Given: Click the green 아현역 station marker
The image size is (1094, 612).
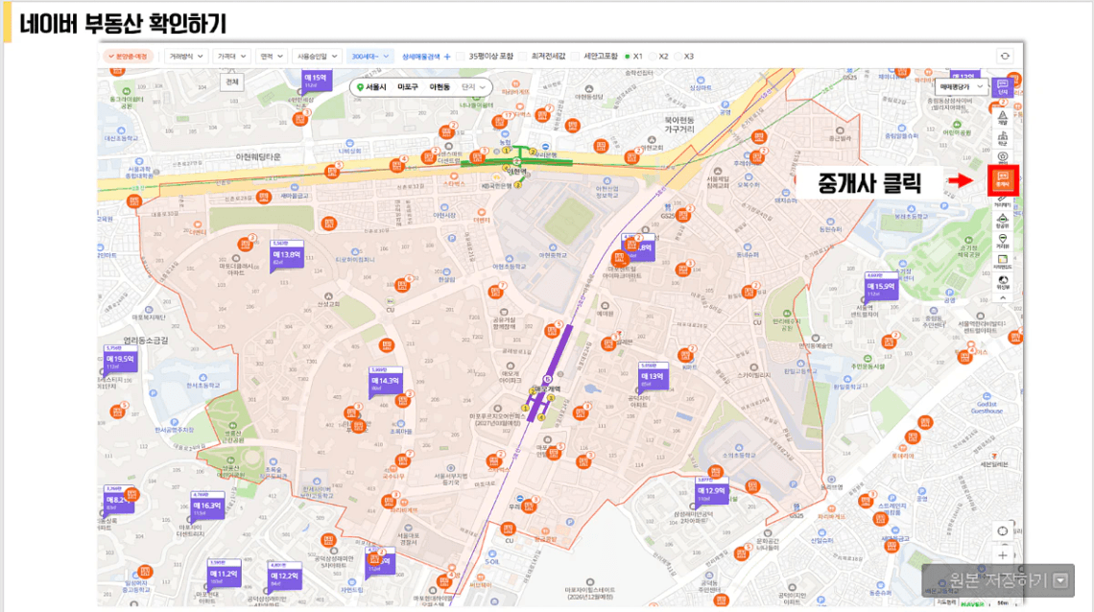Looking at the screenshot, I should tap(516, 162).
